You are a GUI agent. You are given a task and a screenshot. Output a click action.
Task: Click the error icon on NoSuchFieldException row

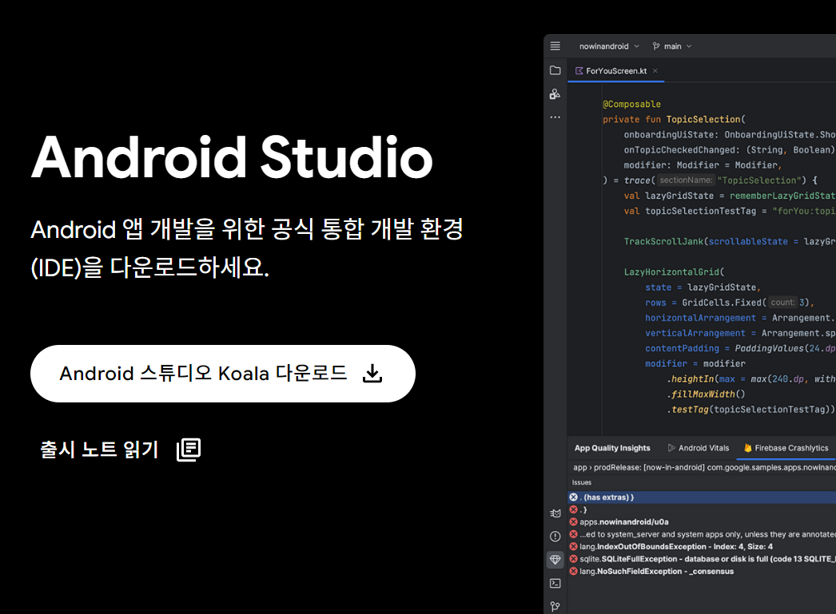(573, 571)
